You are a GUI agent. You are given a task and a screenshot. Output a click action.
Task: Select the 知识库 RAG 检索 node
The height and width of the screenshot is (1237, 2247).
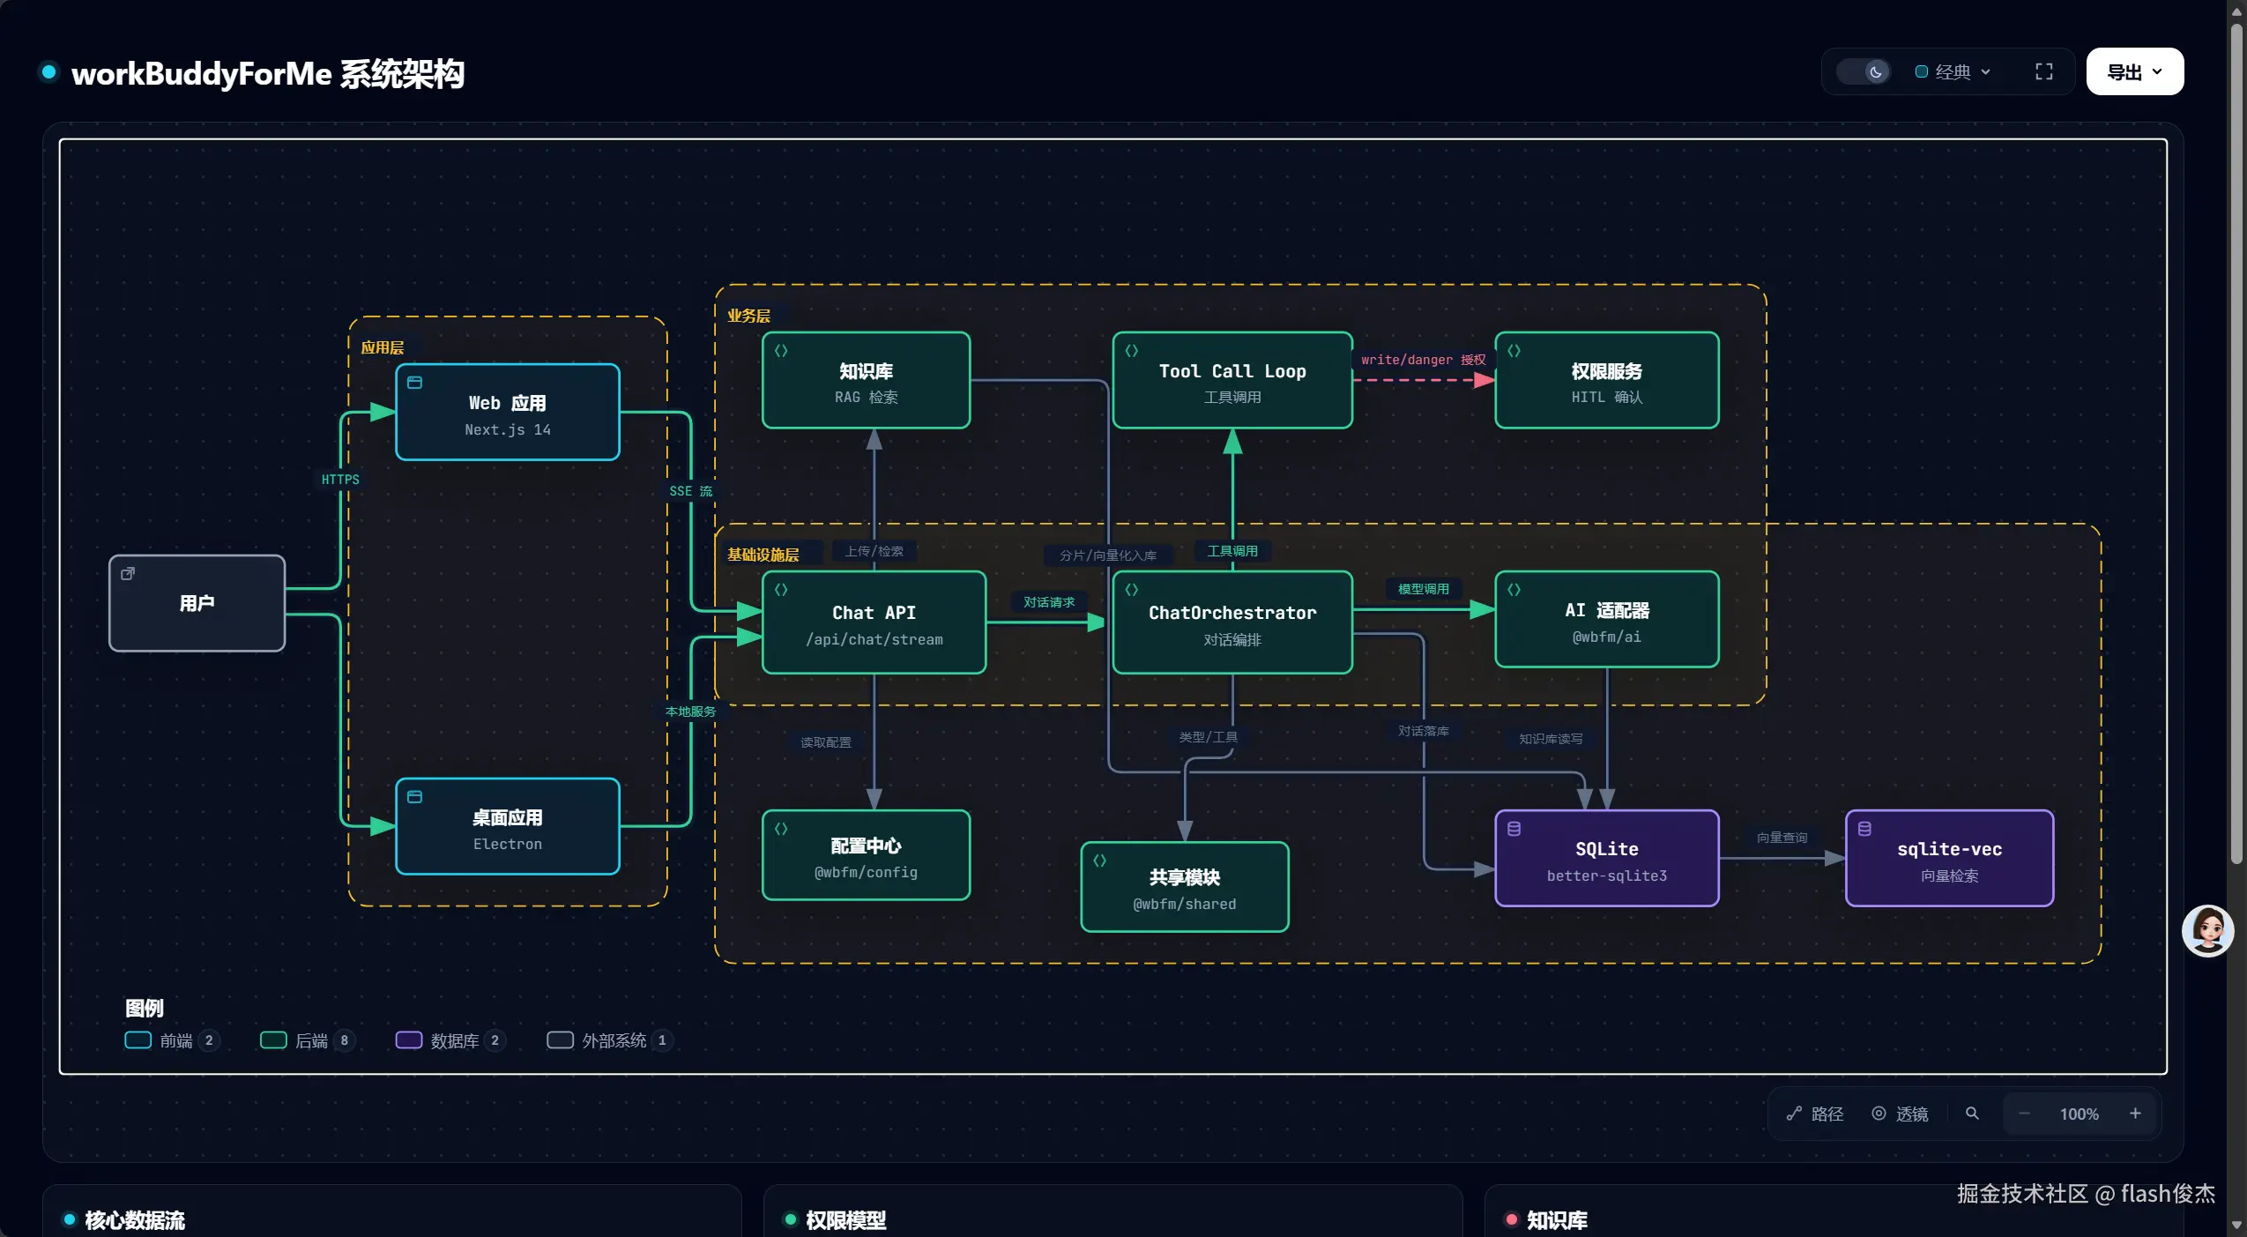point(866,381)
